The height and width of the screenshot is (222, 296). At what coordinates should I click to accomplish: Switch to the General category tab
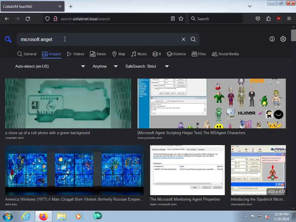point(27,54)
